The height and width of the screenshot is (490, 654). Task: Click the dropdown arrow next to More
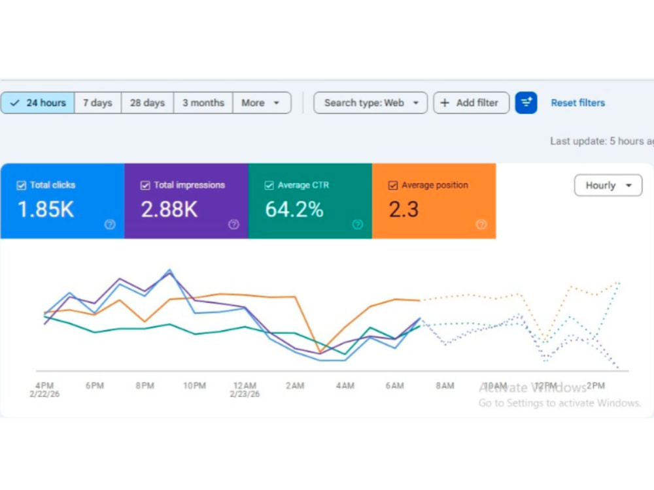(x=277, y=103)
